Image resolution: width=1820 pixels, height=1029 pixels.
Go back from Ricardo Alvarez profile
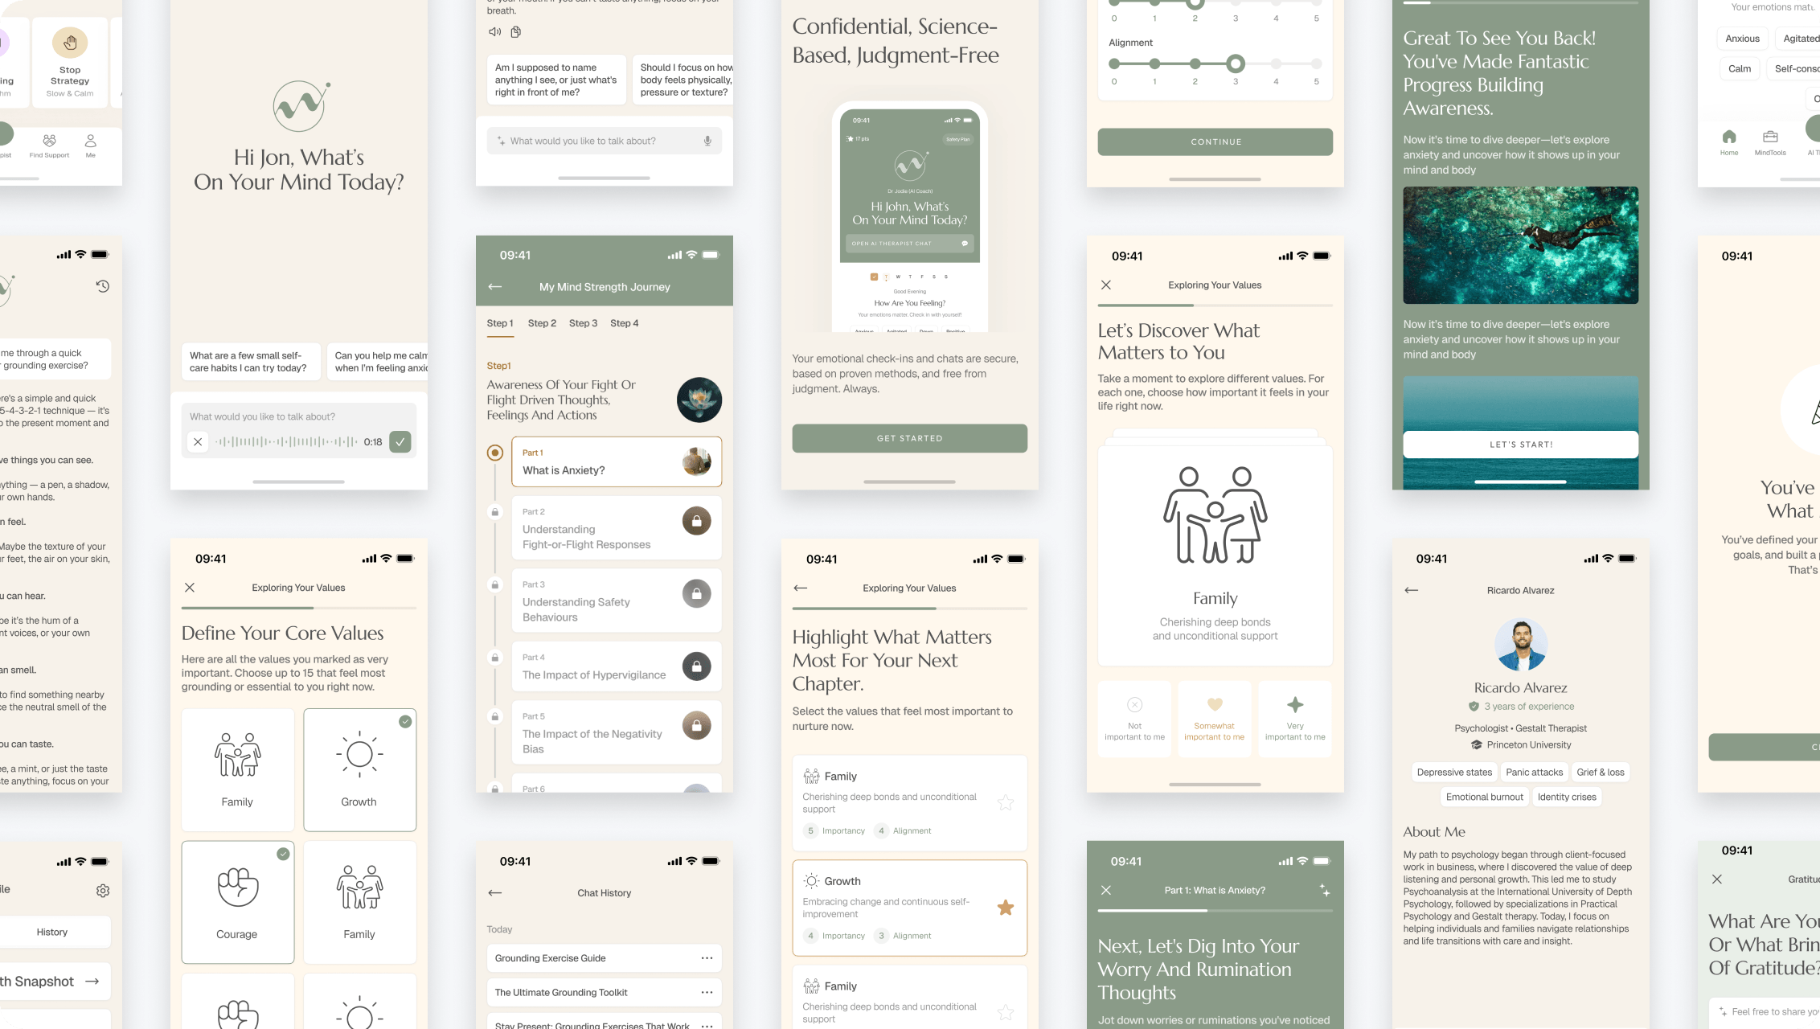click(x=1412, y=590)
